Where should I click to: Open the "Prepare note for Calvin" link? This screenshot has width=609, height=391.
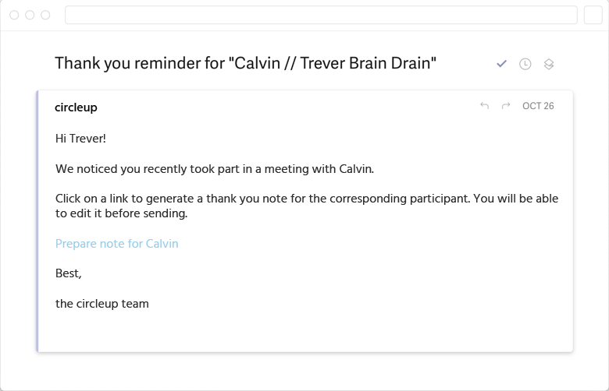117,244
